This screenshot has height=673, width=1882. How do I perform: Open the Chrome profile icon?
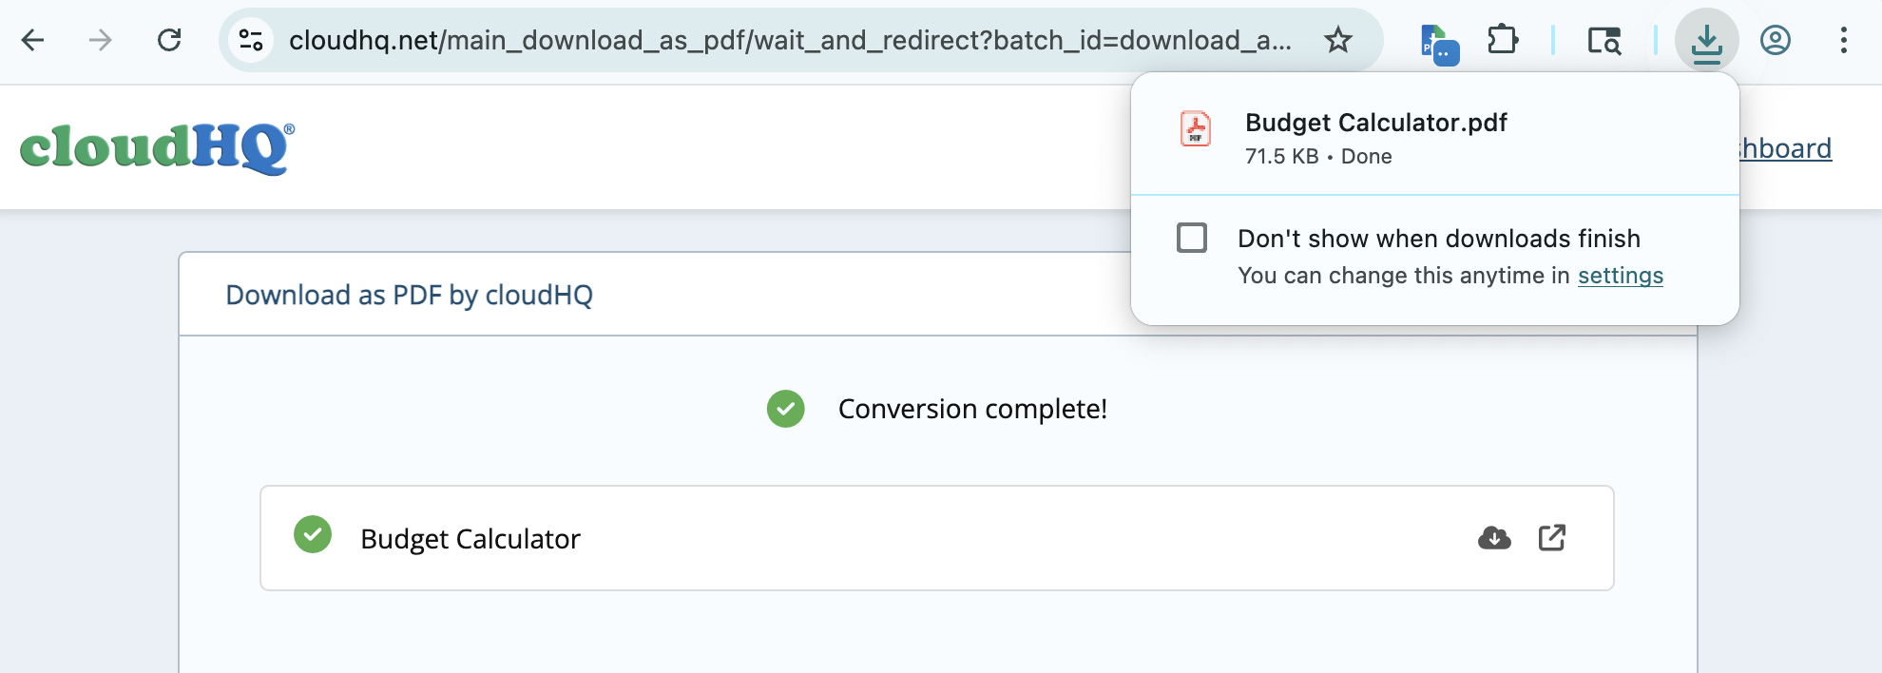point(1775,40)
